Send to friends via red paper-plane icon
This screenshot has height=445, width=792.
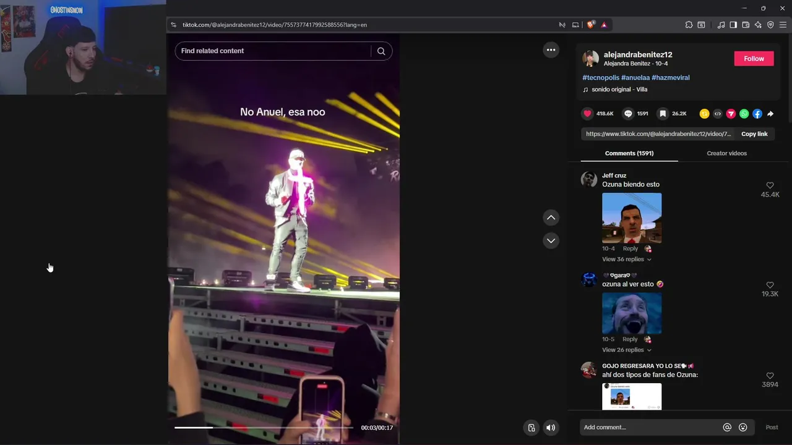pos(731,114)
